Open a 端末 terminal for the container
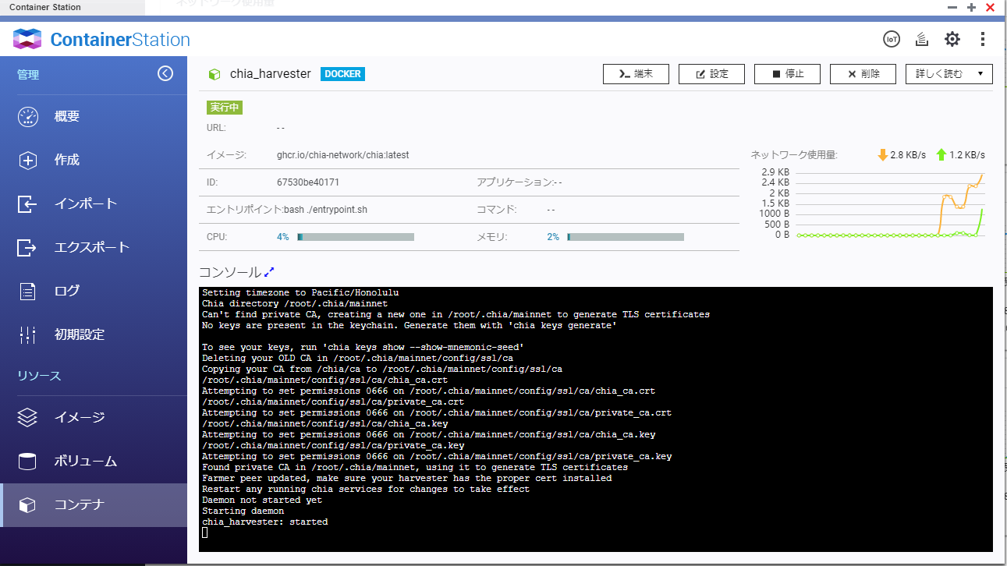 (636, 73)
